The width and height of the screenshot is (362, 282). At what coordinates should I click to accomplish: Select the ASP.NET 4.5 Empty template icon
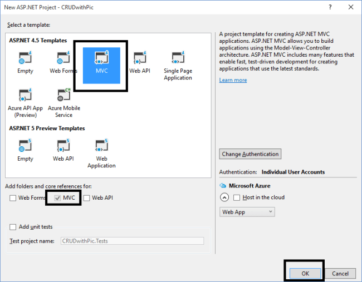coord(25,58)
